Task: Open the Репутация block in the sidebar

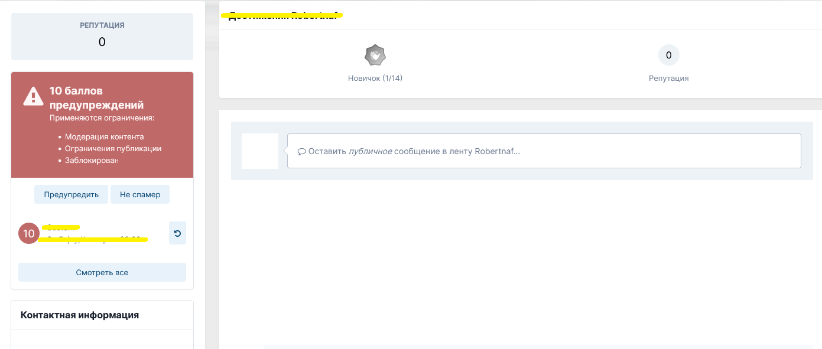Action: (x=102, y=36)
